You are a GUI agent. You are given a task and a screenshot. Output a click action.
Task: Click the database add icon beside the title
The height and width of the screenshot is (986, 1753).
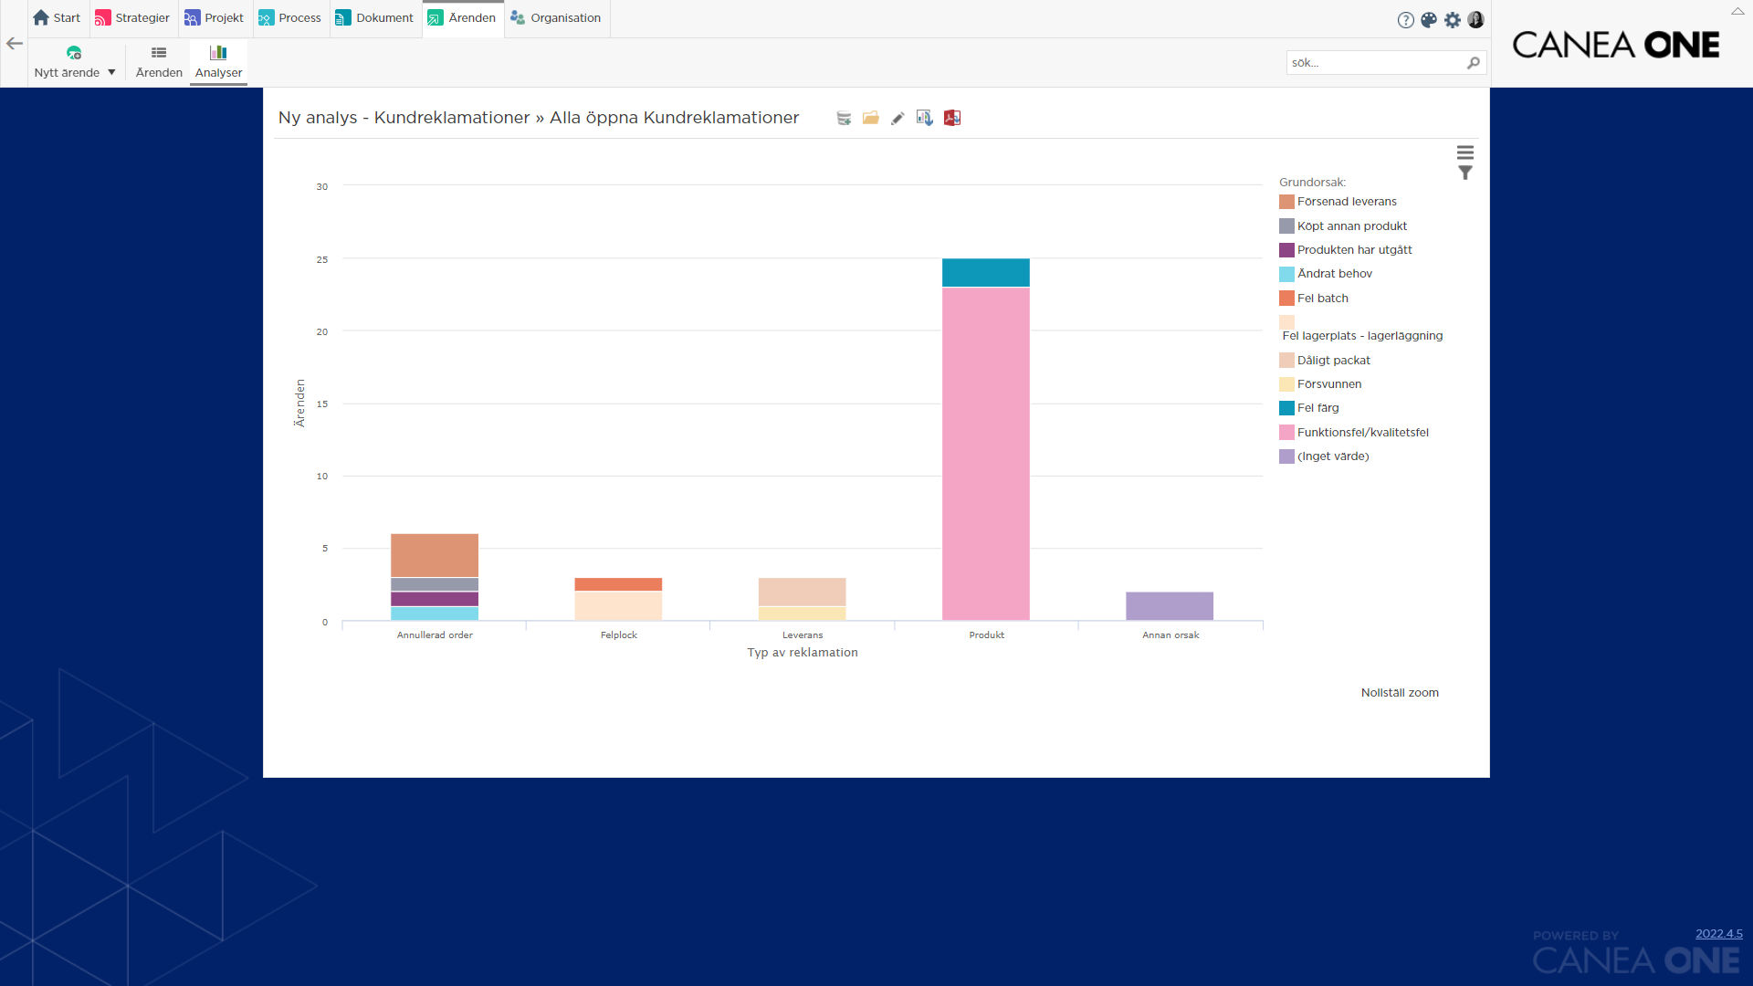click(x=844, y=118)
